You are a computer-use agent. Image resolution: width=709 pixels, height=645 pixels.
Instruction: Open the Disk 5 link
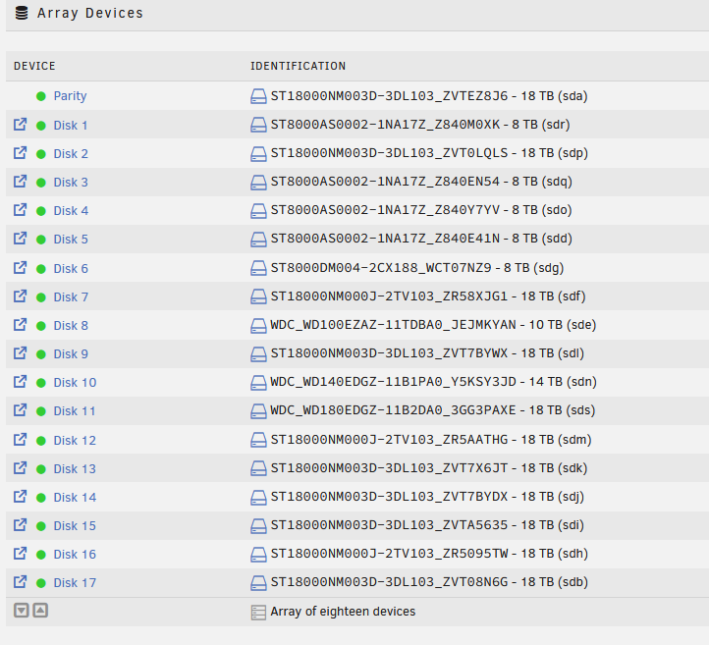(x=71, y=240)
